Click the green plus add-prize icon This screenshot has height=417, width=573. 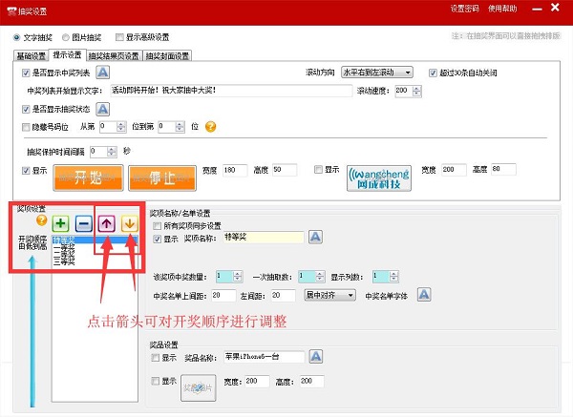pyautogui.click(x=58, y=223)
